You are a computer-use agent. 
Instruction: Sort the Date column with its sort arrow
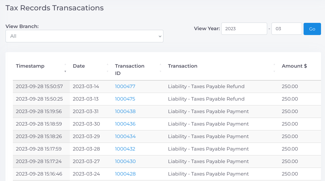107,68
